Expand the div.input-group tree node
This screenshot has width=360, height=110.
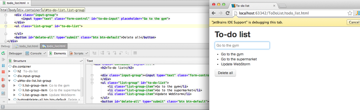pos(10,76)
